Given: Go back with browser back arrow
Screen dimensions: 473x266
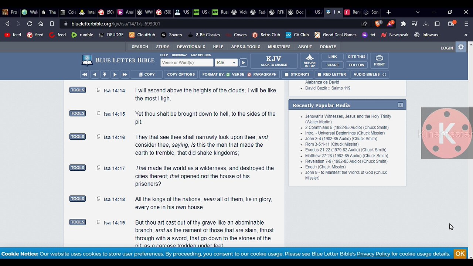Looking at the screenshot, I should (x=7, y=24).
